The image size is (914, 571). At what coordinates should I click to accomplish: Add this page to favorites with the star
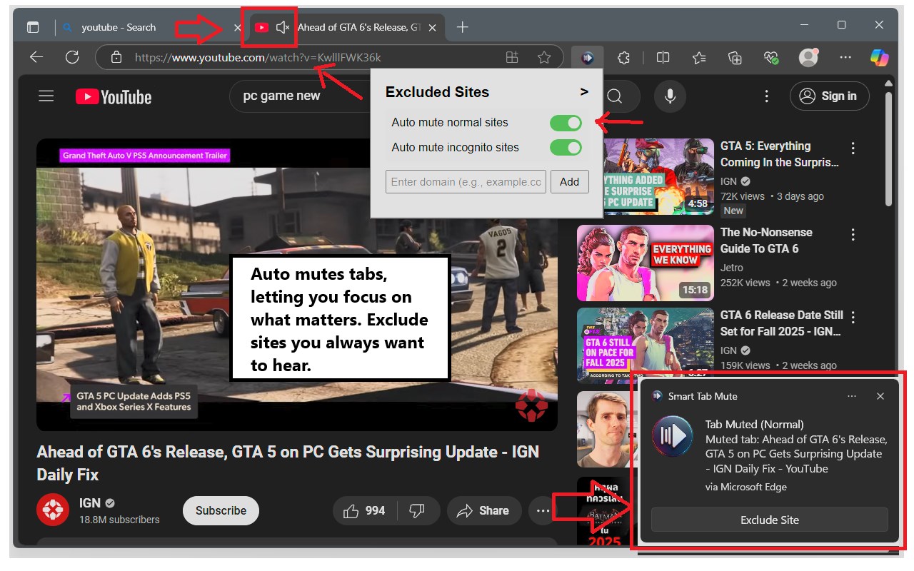click(x=544, y=58)
